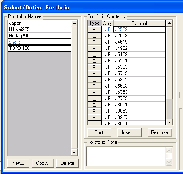This screenshot has width=183, height=174.
Task: Open the Insert... dialog
Action: coord(130,132)
